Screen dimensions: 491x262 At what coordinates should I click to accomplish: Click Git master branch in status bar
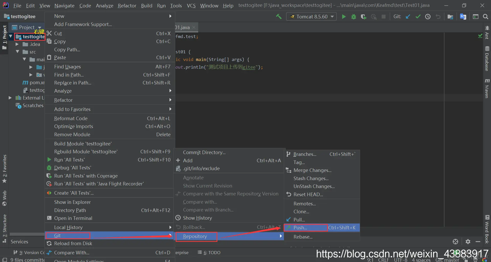447,260
